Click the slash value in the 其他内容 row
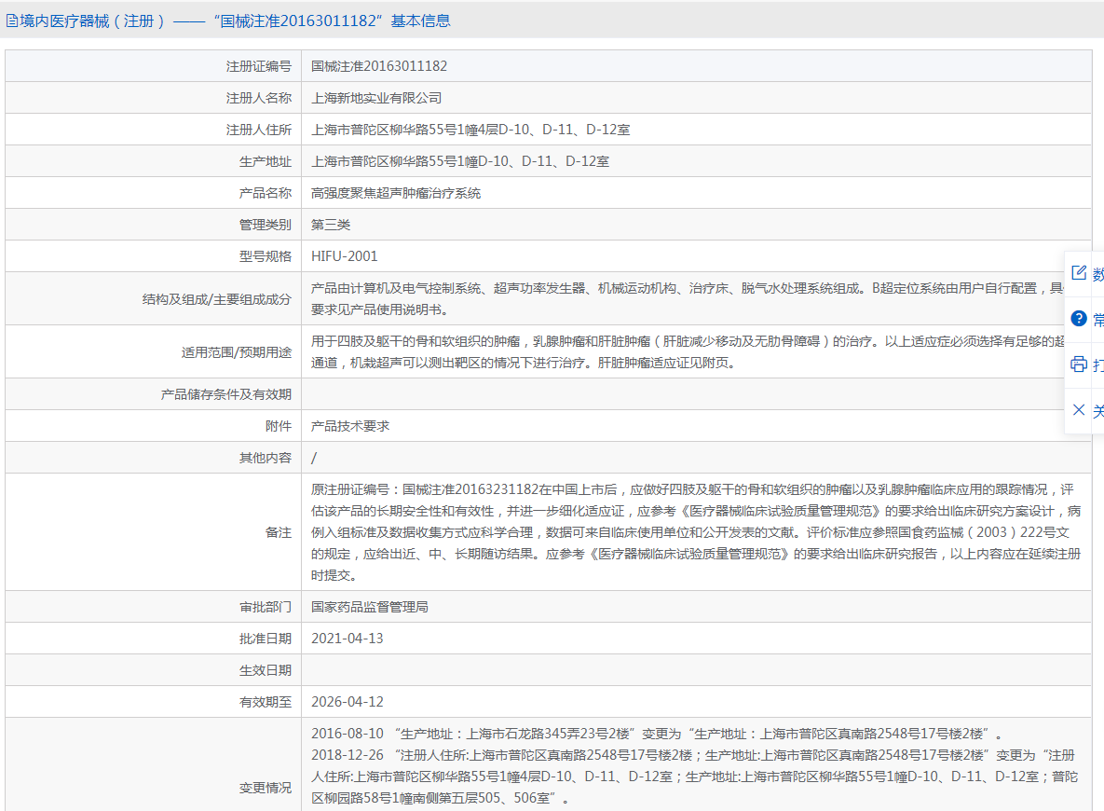 314,458
